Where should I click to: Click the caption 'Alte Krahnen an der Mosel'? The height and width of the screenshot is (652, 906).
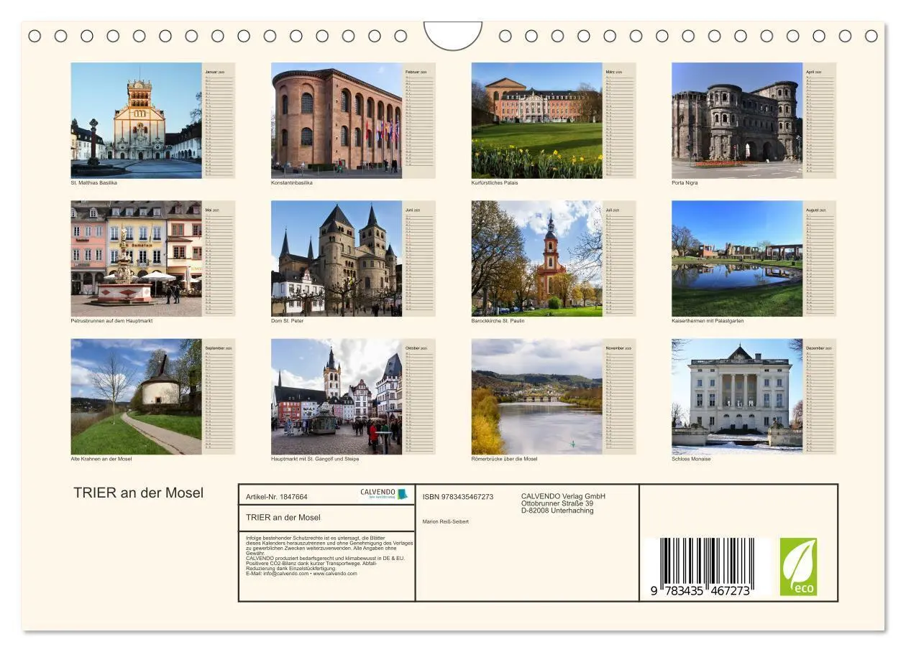click(101, 459)
